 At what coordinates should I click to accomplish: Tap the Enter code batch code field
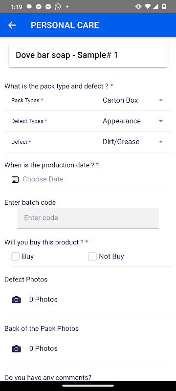pyautogui.click(x=88, y=218)
